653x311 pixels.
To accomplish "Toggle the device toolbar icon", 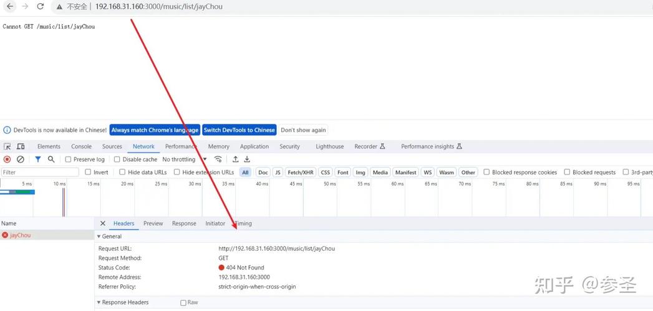I will 21,147.
